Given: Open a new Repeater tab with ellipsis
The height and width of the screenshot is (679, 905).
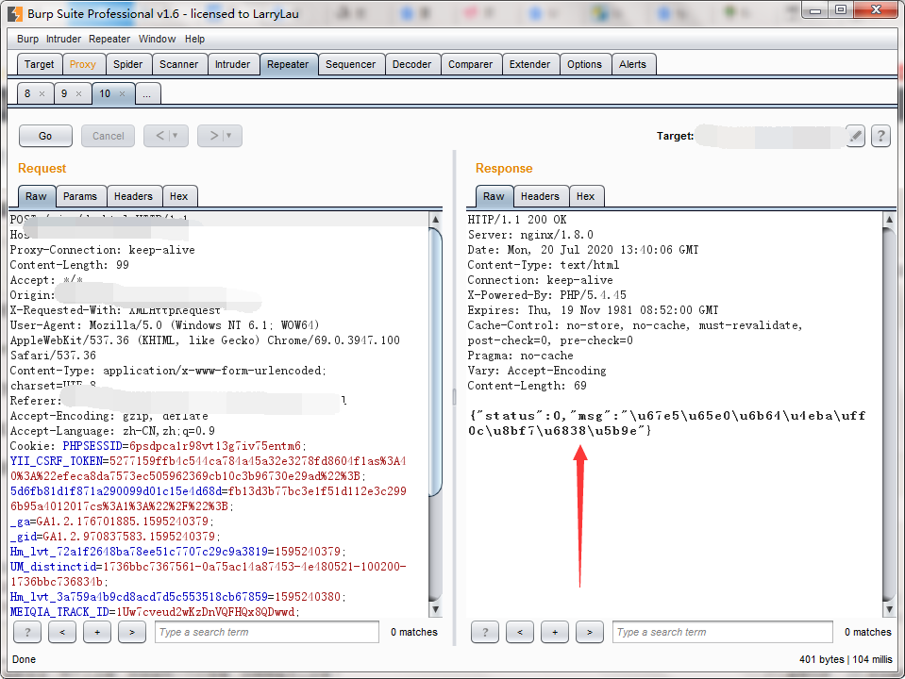Looking at the screenshot, I should coord(147,93).
